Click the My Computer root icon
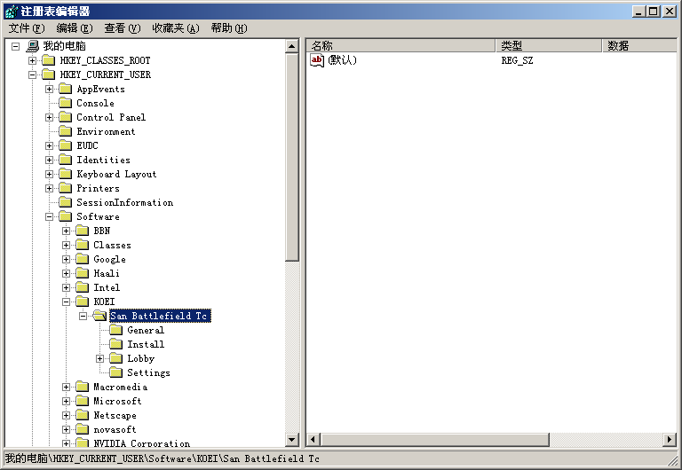Screen dimensions: 682x470 [x=33, y=46]
